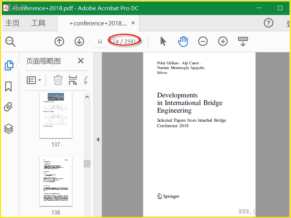Image resolution: width=291 pixels, height=218 pixels.
Task: Open the Page Thumbnails sidebar icon
Action: [x=9, y=65]
